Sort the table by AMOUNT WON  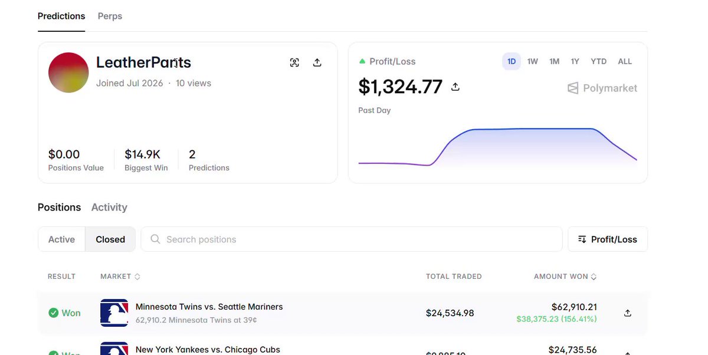click(565, 277)
